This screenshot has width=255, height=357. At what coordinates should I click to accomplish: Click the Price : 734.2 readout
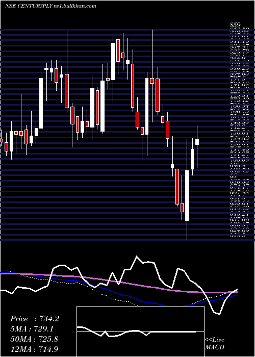click(x=35, y=319)
